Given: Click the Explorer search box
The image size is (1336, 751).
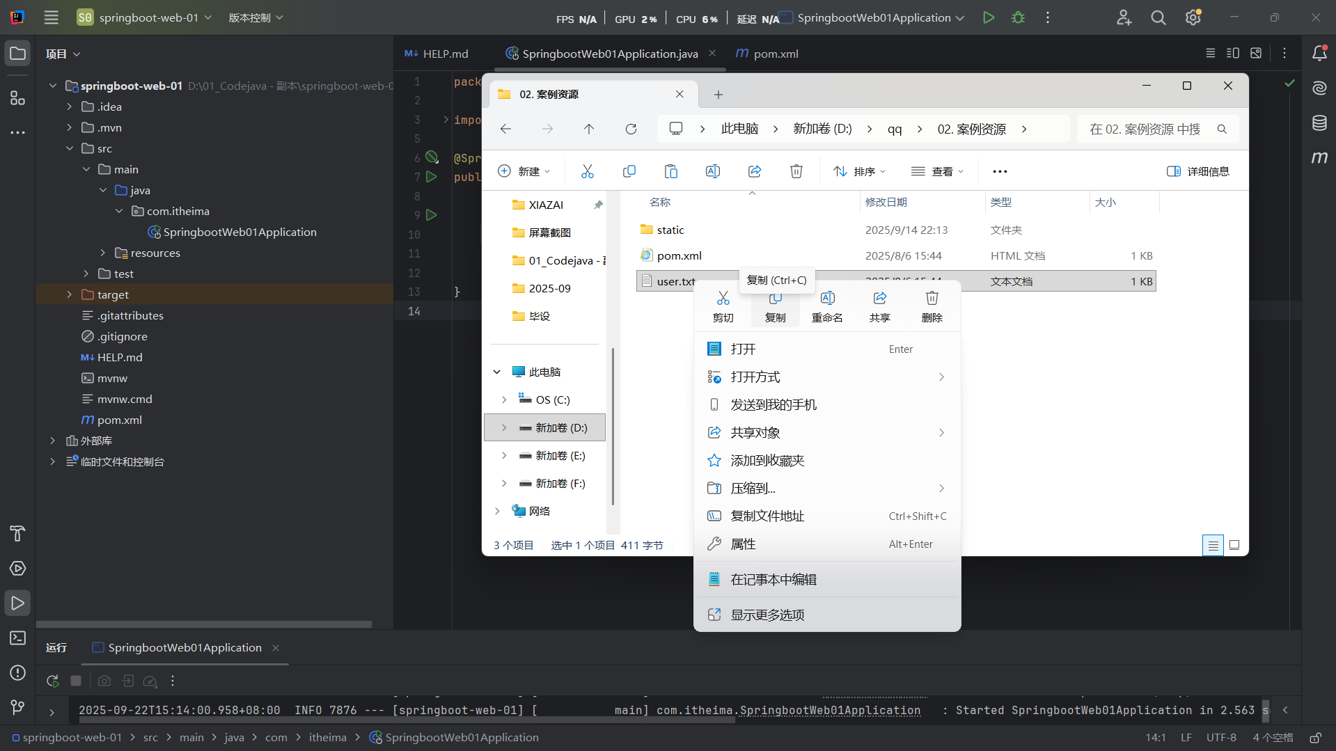Looking at the screenshot, I should pyautogui.click(x=1149, y=129).
